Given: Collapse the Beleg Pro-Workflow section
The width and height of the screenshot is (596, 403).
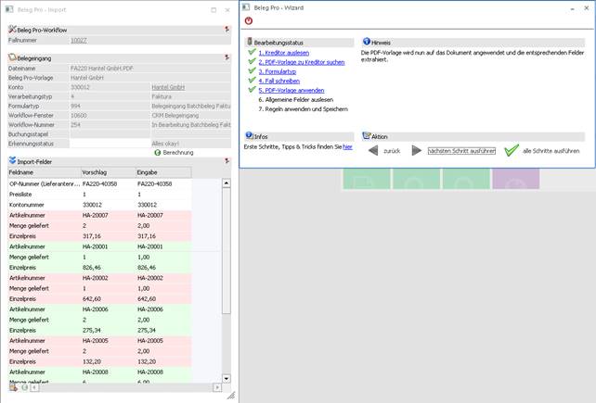Looking at the screenshot, I should pyautogui.click(x=12, y=30).
